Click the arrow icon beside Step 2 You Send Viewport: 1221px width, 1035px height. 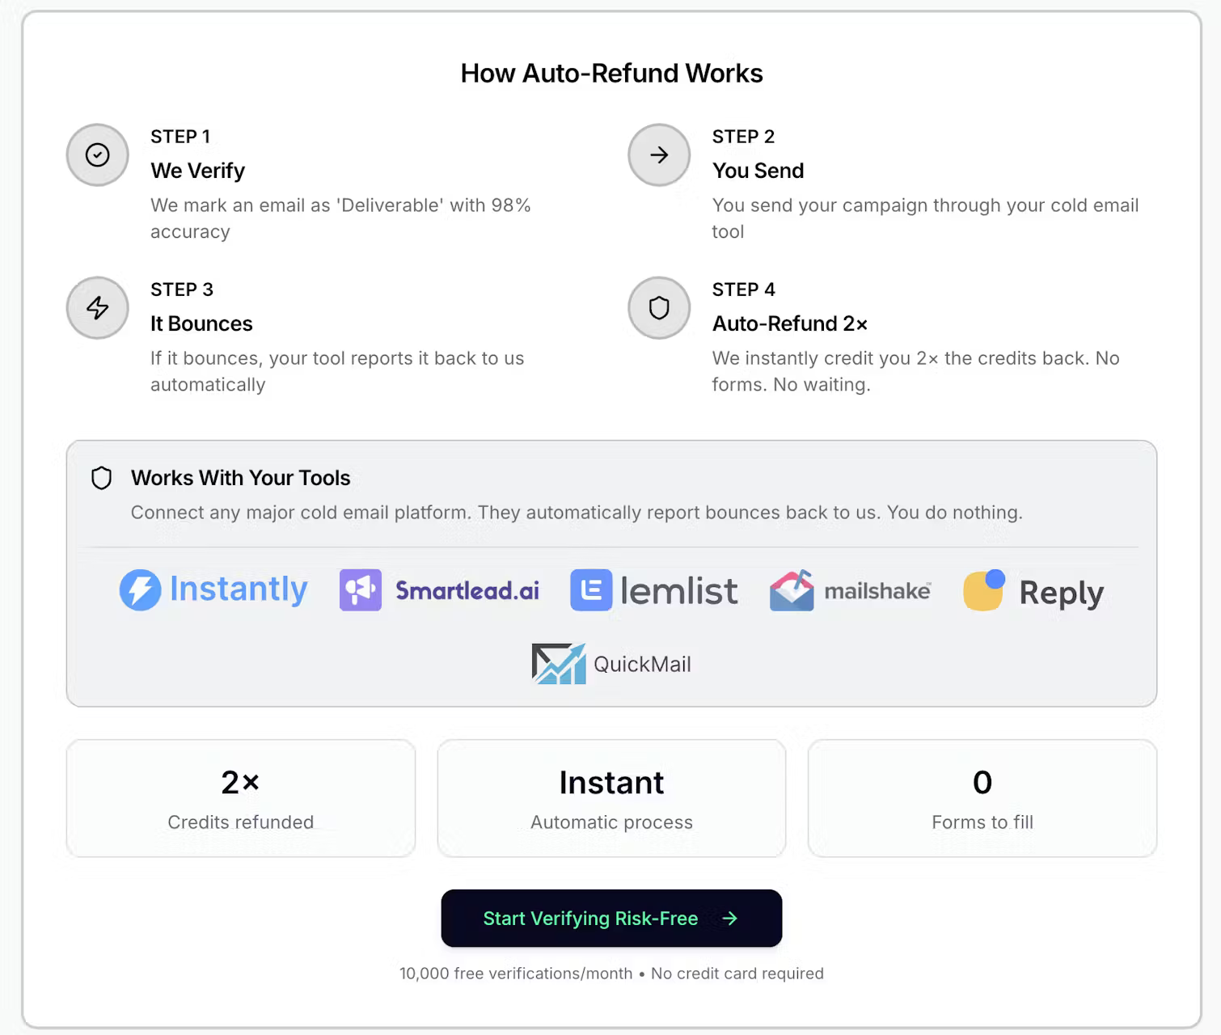point(659,155)
